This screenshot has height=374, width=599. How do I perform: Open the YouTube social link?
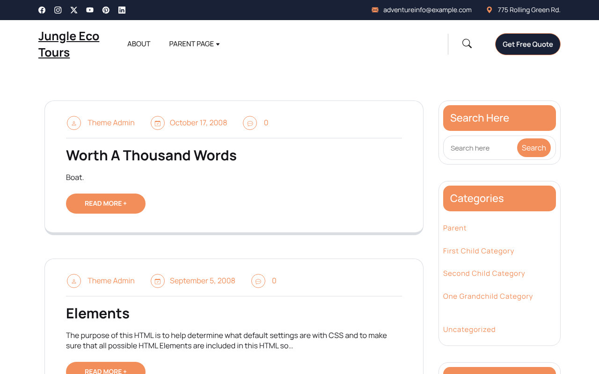pyautogui.click(x=90, y=10)
